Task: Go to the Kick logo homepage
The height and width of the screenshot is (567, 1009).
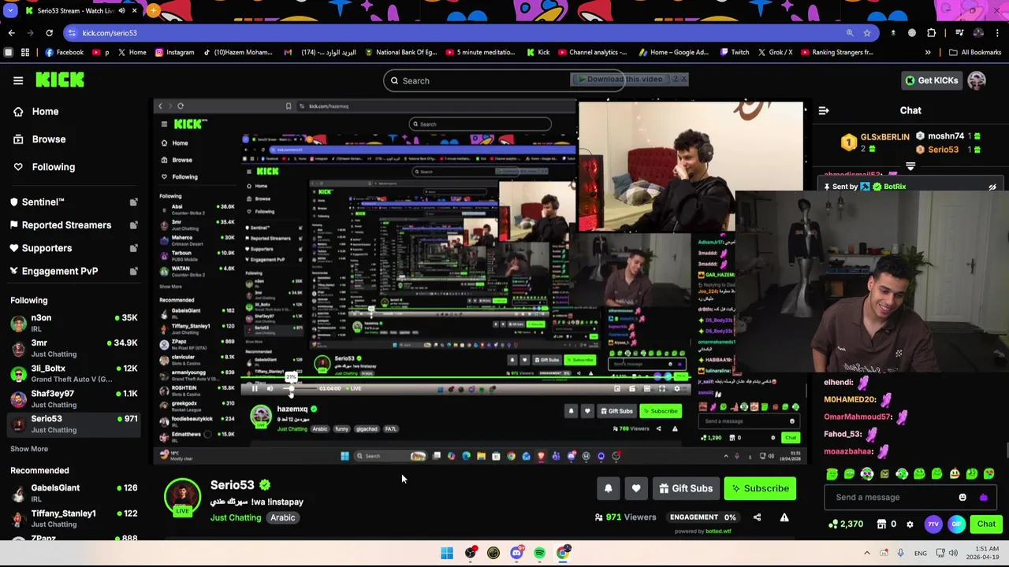Action: click(x=60, y=80)
